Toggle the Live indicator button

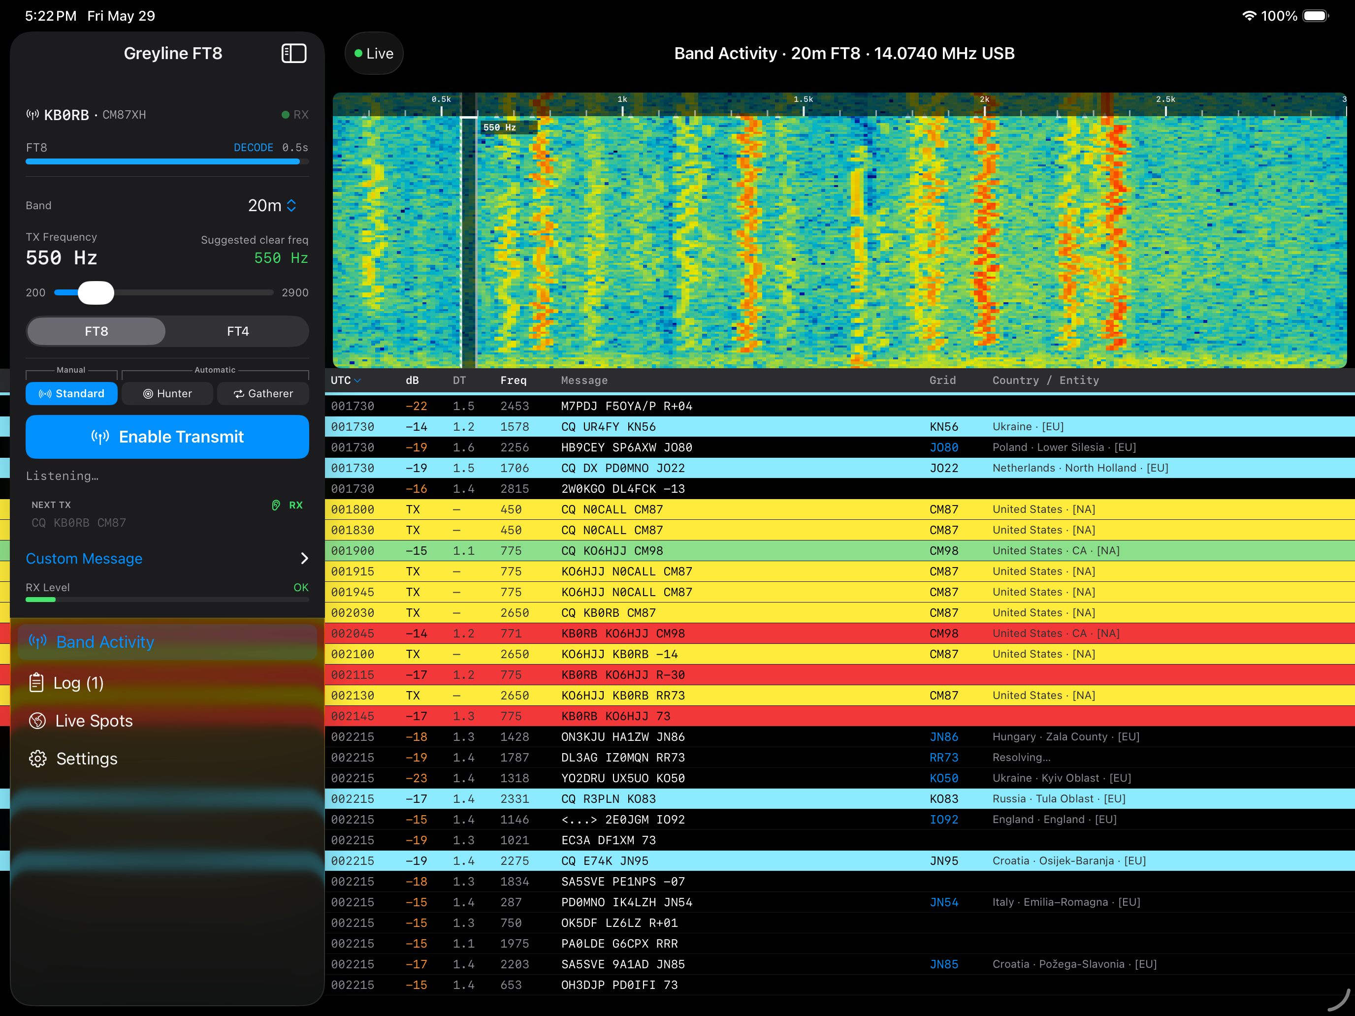pyautogui.click(x=374, y=53)
